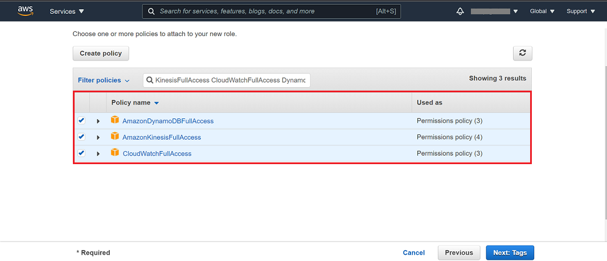607x261 pixels.
Task: Open the AmazonKinesisFullAccess policy link
Action: (161, 137)
